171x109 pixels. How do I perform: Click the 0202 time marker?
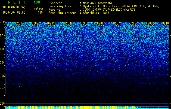[x=35, y=23]
